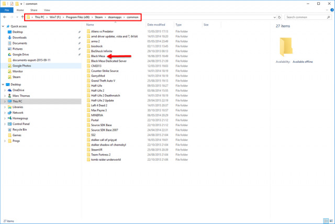Expand the Libraries tree node
The image size is (335, 224).
pos(5,107)
